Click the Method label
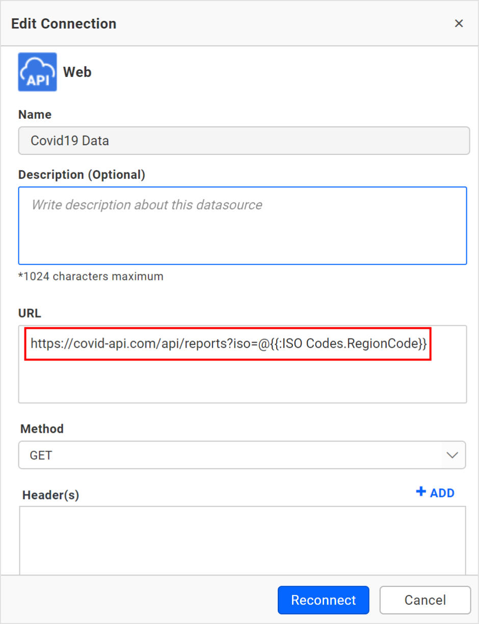 click(x=42, y=429)
